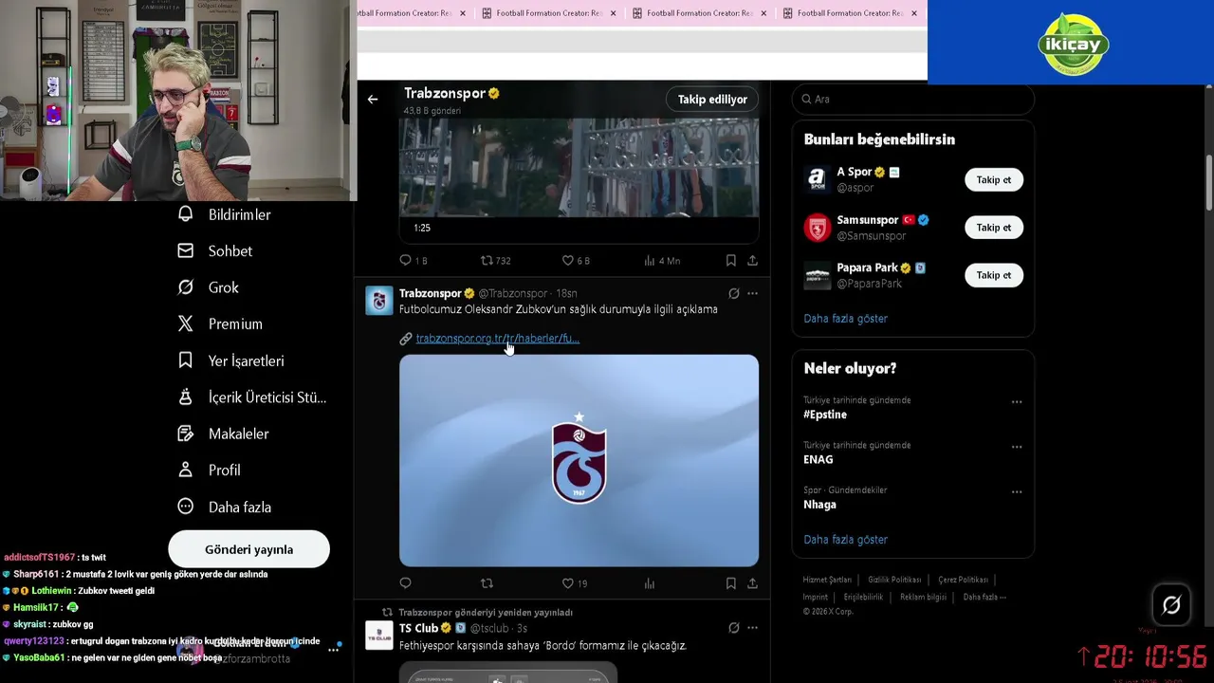Show more trends under Neler oluyor

pos(845,540)
